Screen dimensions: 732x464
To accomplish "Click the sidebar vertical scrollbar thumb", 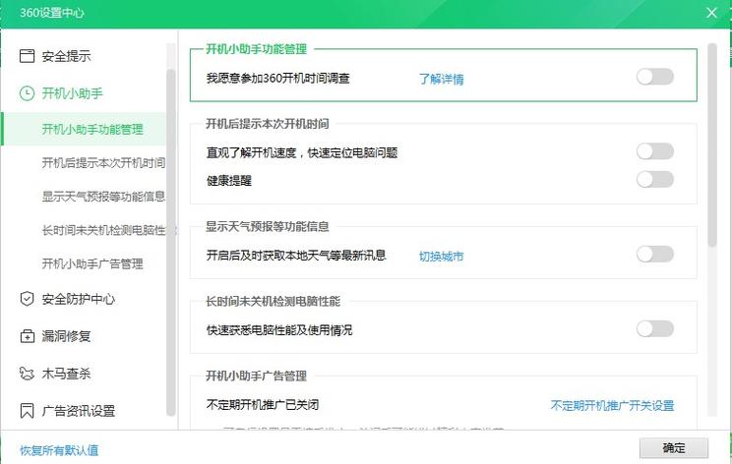I will point(171,243).
